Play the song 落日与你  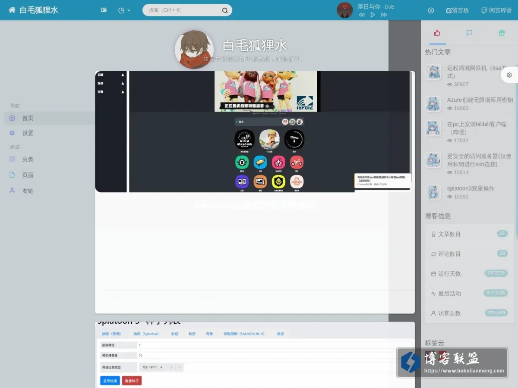coord(373,15)
